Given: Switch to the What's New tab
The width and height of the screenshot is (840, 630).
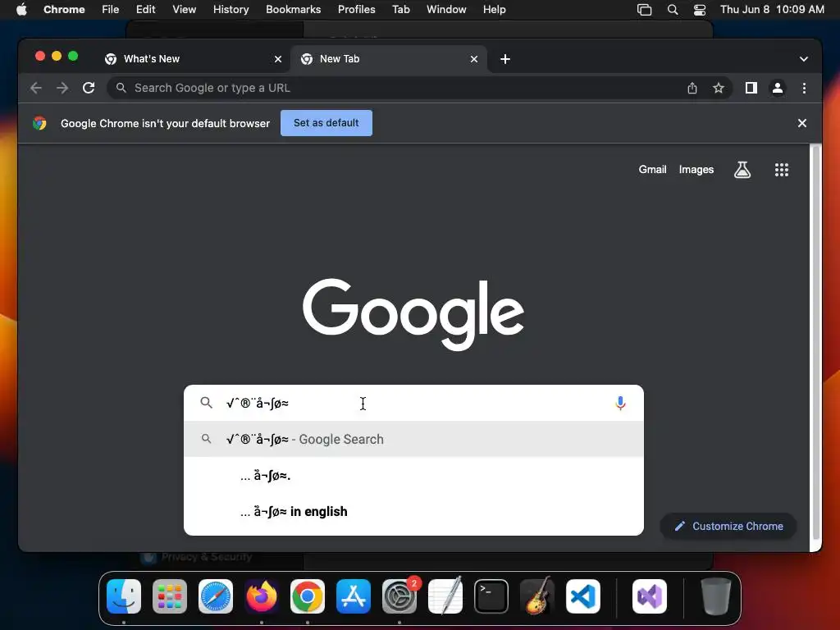Looking at the screenshot, I should click(193, 59).
